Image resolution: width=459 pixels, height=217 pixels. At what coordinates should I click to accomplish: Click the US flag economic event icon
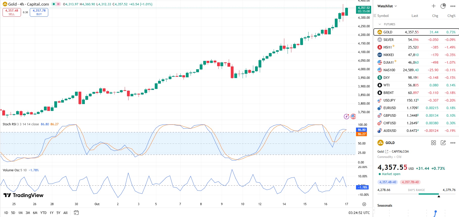[353, 116]
